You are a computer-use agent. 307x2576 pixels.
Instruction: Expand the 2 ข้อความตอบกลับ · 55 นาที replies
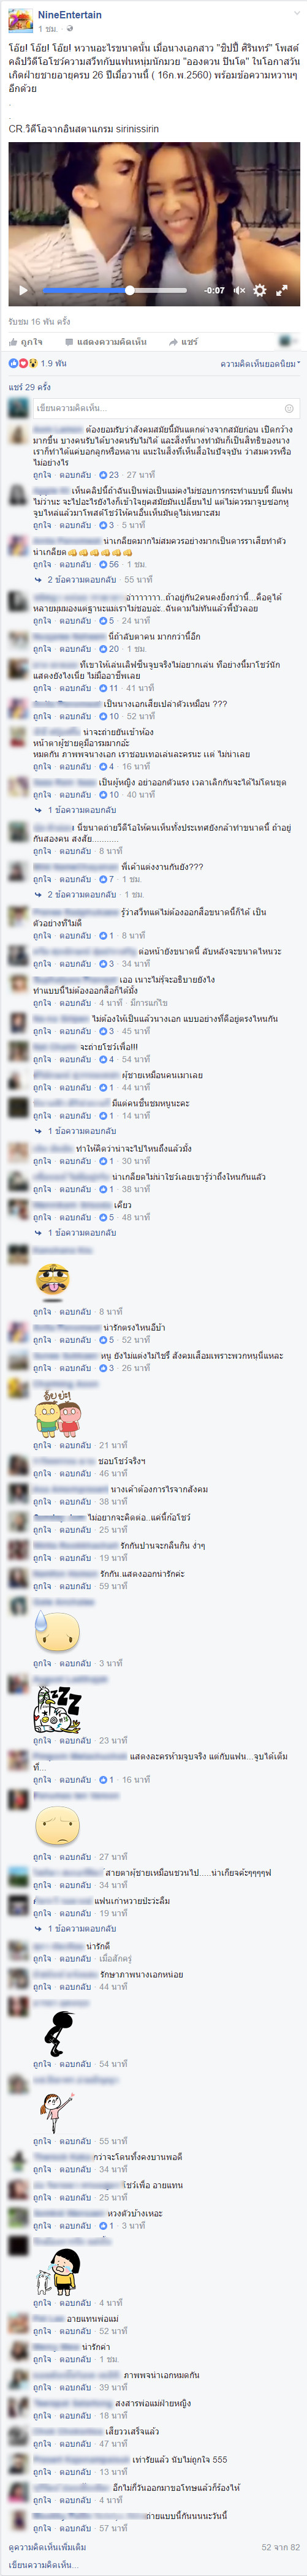(x=99, y=579)
